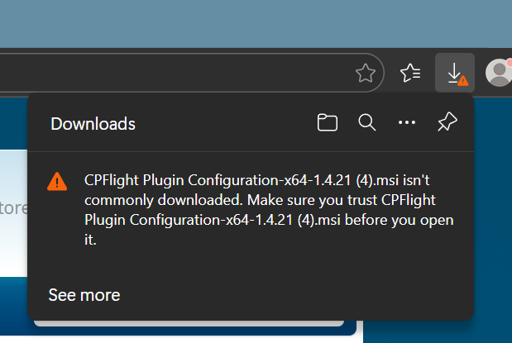Open the Favorites list icon
This screenshot has width=512, height=343.
(x=410, y=74)
